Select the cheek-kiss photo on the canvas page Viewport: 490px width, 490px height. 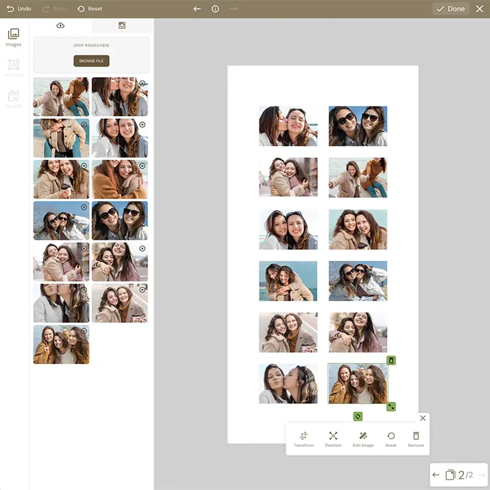pyautogui.click(x=288, y=126)
